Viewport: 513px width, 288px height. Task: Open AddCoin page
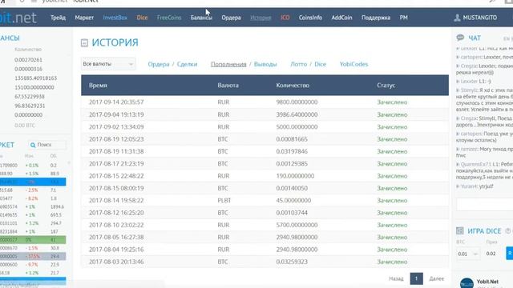[341, 18]
